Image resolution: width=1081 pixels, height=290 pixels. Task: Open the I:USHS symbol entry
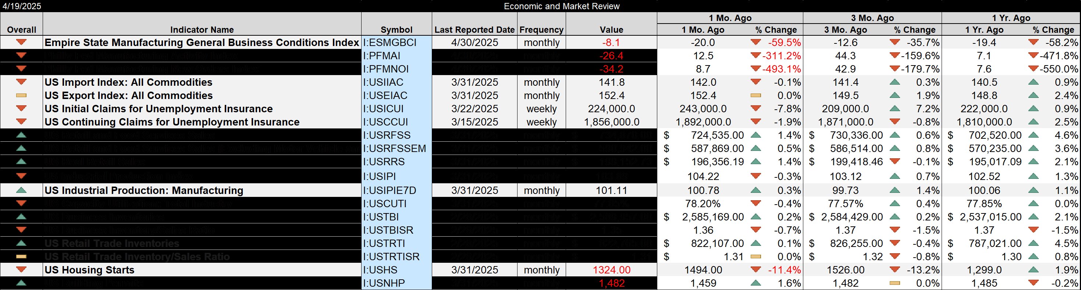coord(396,270)
